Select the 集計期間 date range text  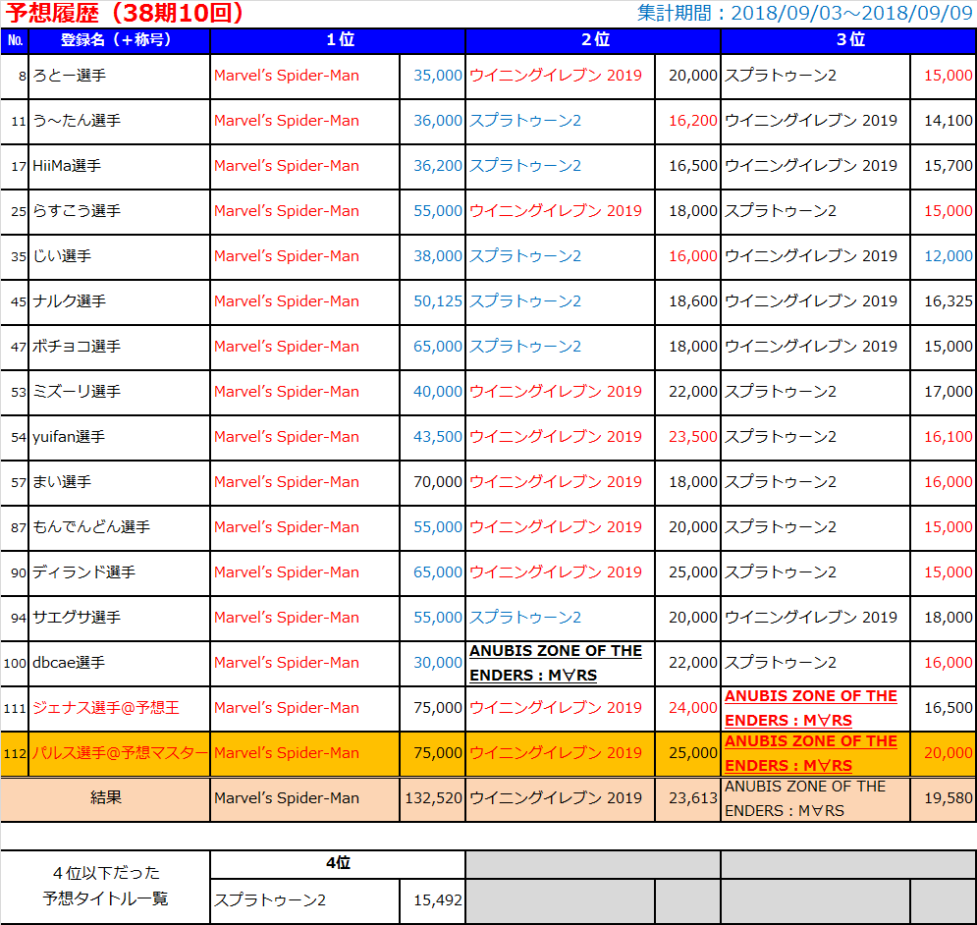[x=805, y=14]
